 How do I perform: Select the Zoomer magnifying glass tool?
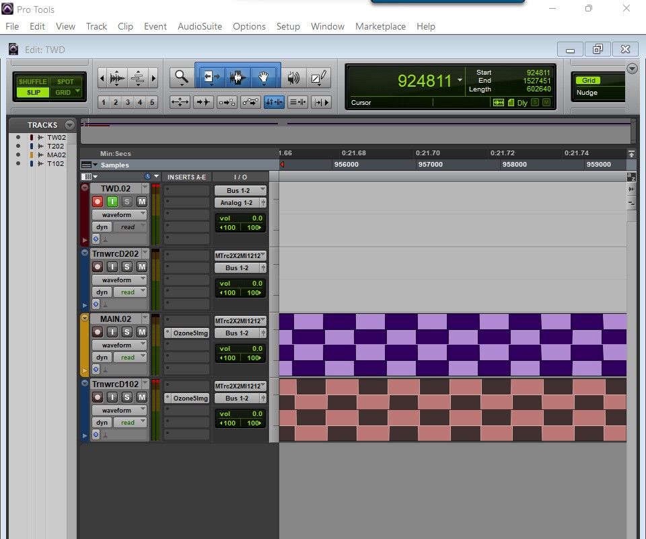tap(181, 77)
